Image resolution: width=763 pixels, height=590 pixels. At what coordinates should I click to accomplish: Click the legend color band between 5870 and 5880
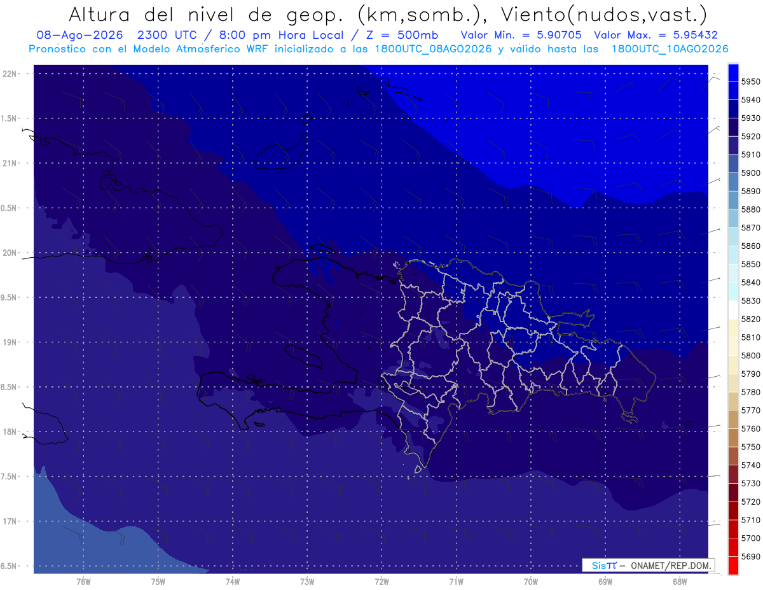point(733,218)
